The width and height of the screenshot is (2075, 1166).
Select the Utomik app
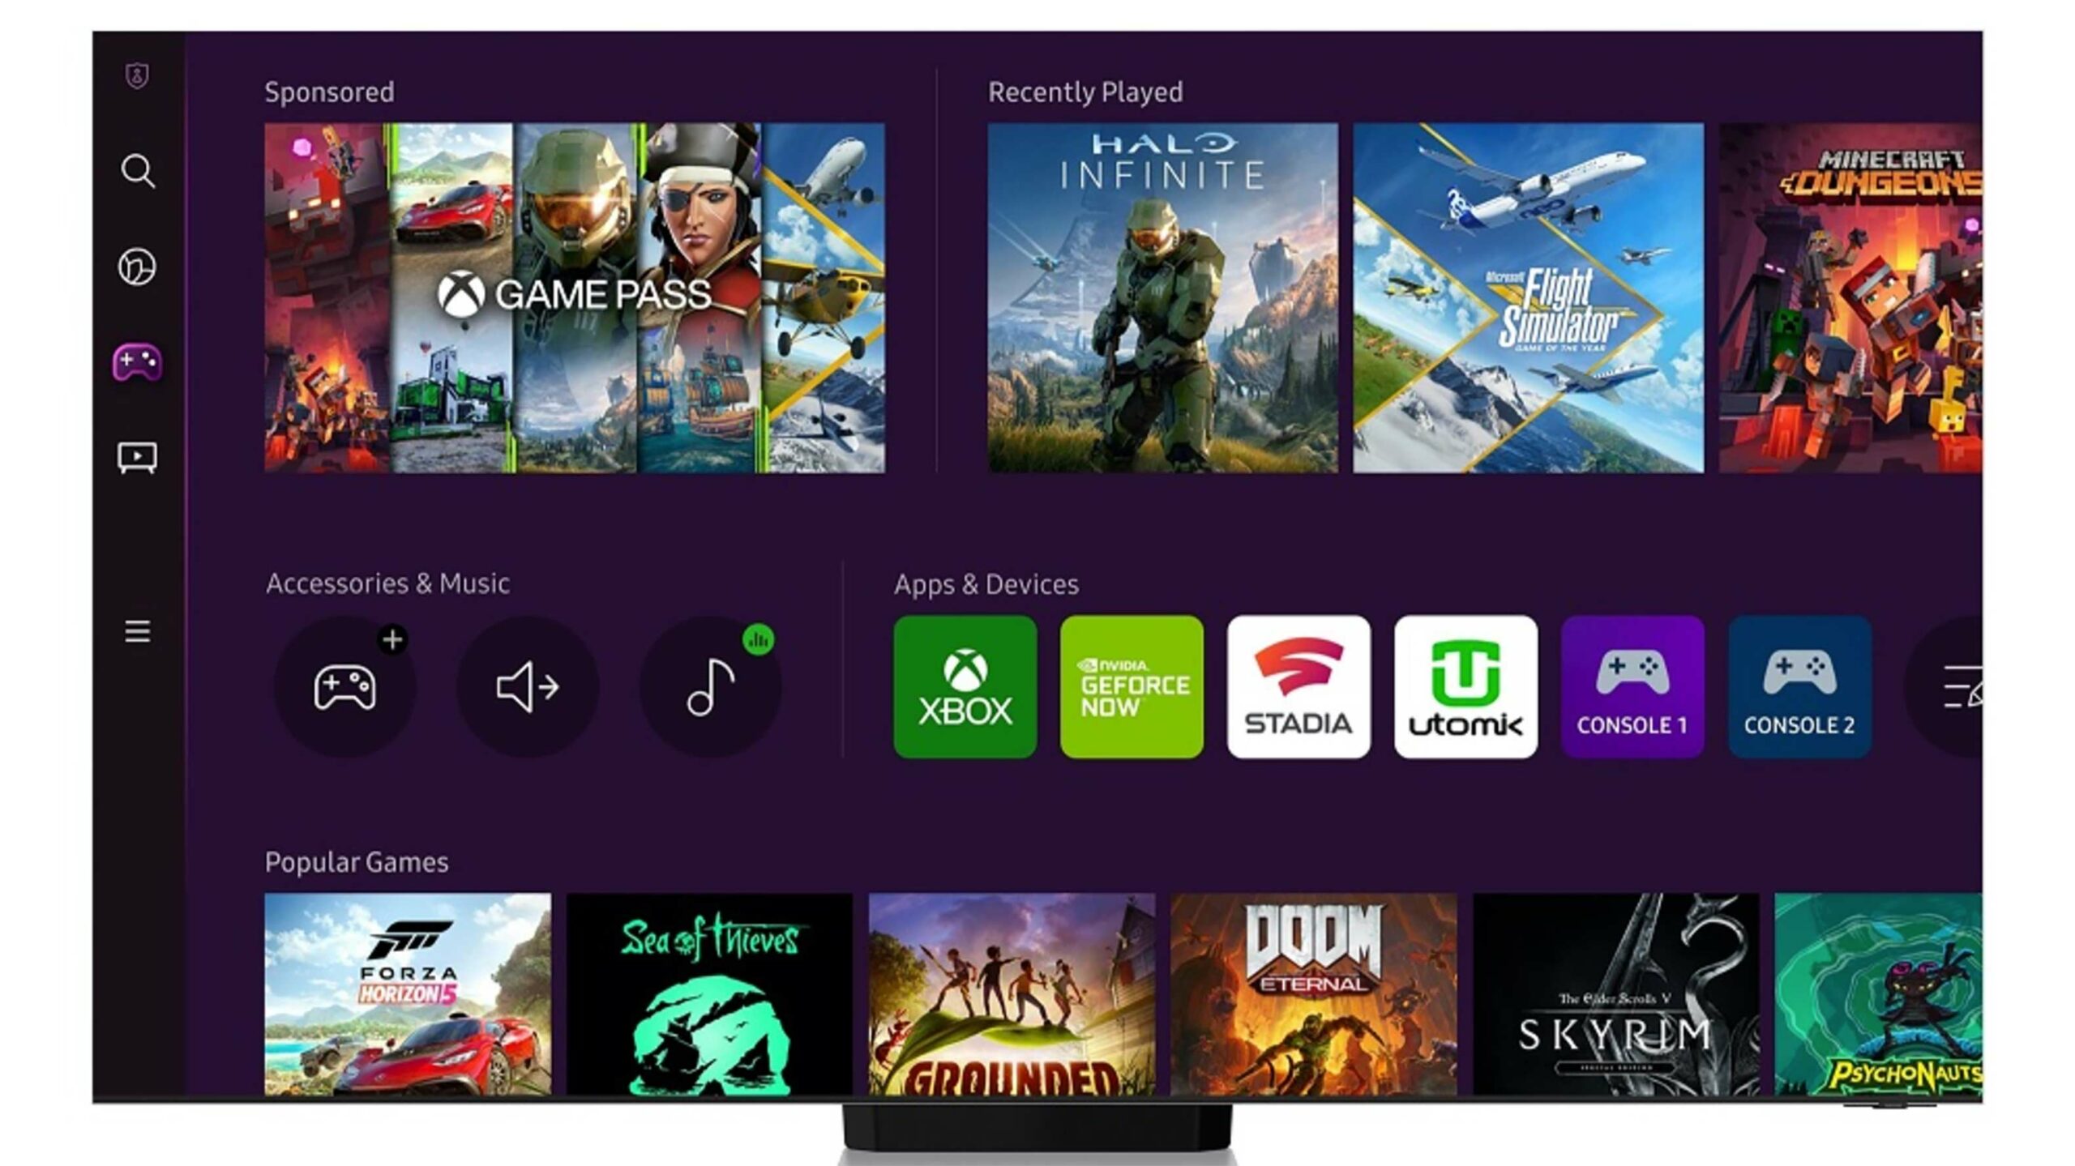[x=1465, y=686]
